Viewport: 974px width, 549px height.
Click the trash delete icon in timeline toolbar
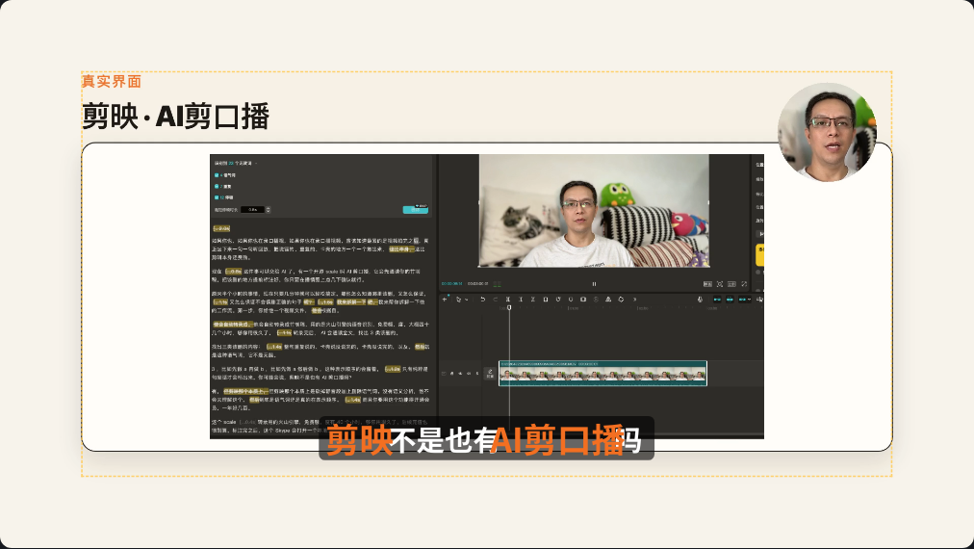point(546,299)
